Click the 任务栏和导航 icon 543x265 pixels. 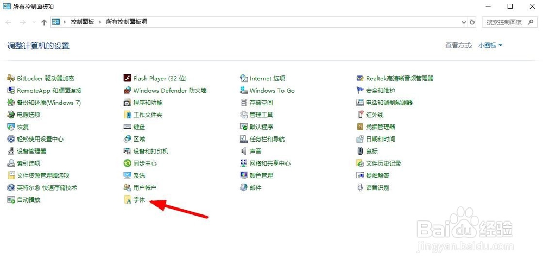point(244,139)
